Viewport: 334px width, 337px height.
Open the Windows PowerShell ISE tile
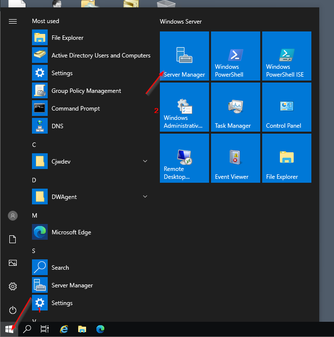pyautogui.click(x=287, y=56)
